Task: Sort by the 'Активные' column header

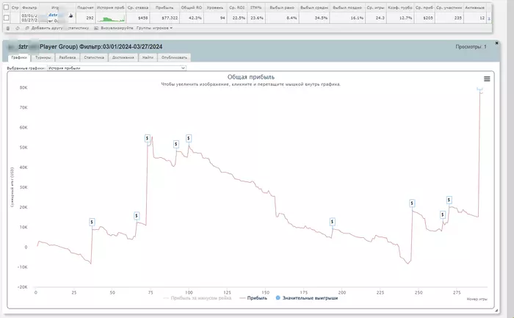Action: (474, 7)
